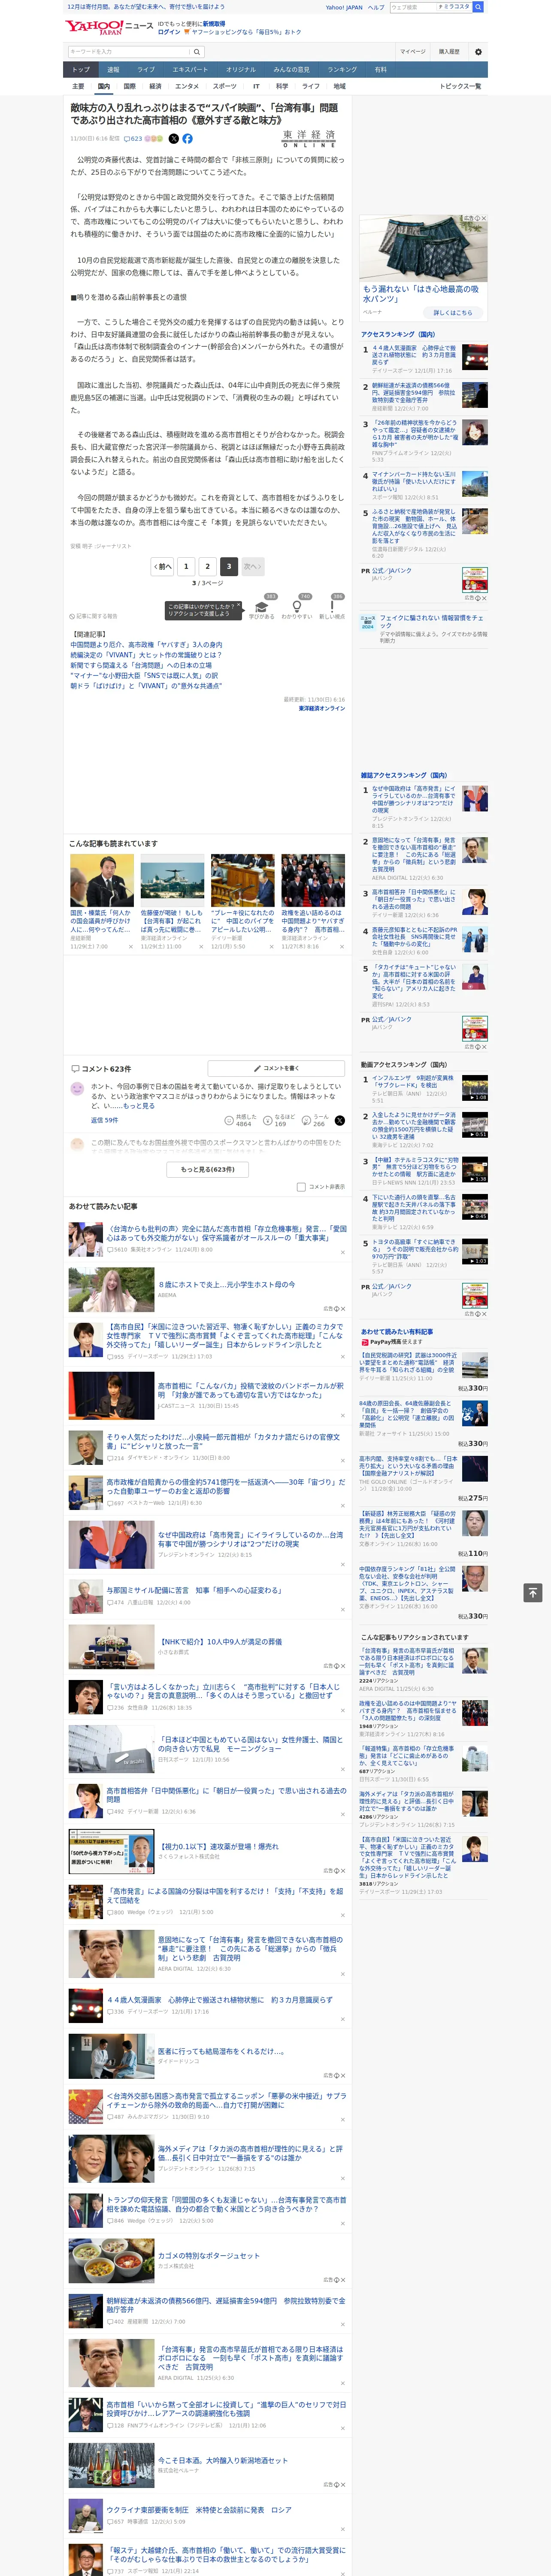Image resolution: width=551 pixels, height=2576 pixels.
Task: Click うーん reaction 266
Action: coord(315,1120)
